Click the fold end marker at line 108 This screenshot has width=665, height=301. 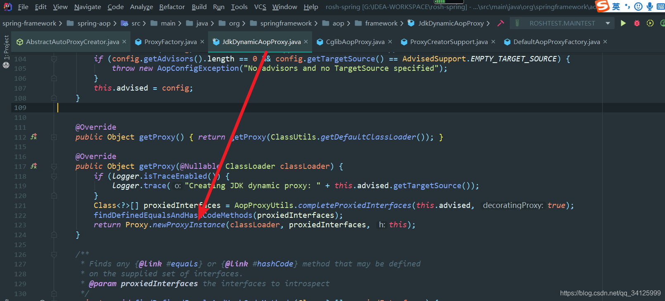pos(54,98)
